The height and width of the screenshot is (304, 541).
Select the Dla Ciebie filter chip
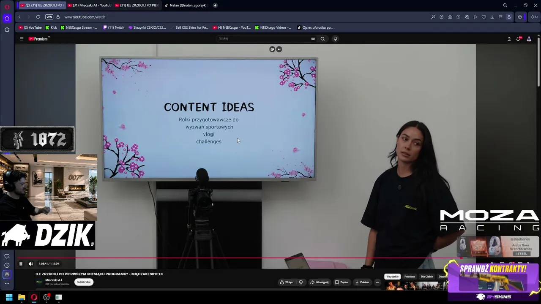[427, 277]
